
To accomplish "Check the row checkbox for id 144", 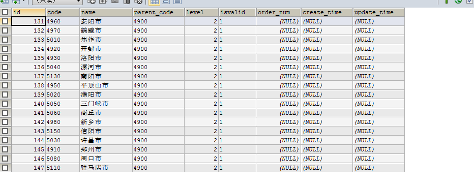I will tap(5, 140).
